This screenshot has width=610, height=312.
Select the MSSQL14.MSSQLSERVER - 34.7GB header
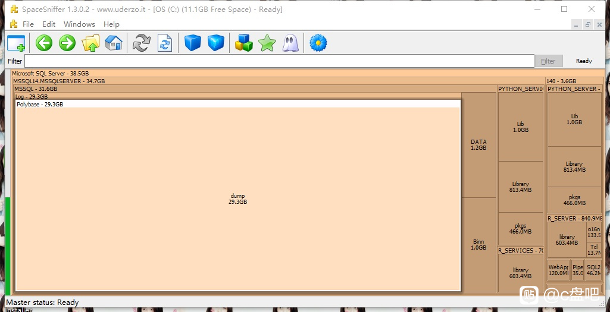coord(278,81)
